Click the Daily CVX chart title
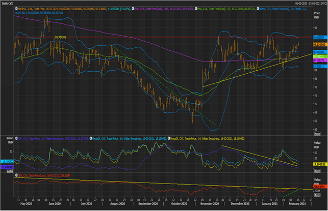 click(8, 4)
